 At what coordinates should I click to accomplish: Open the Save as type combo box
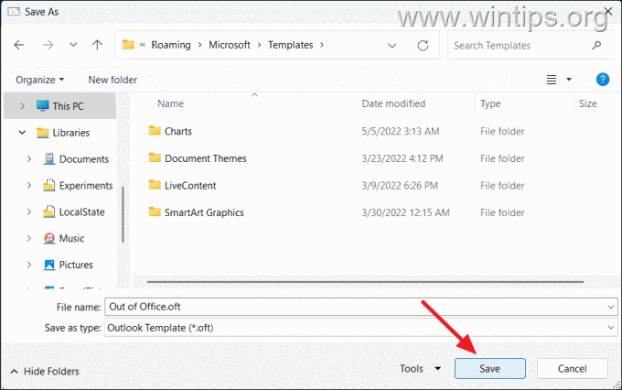(x=361, y=328)
